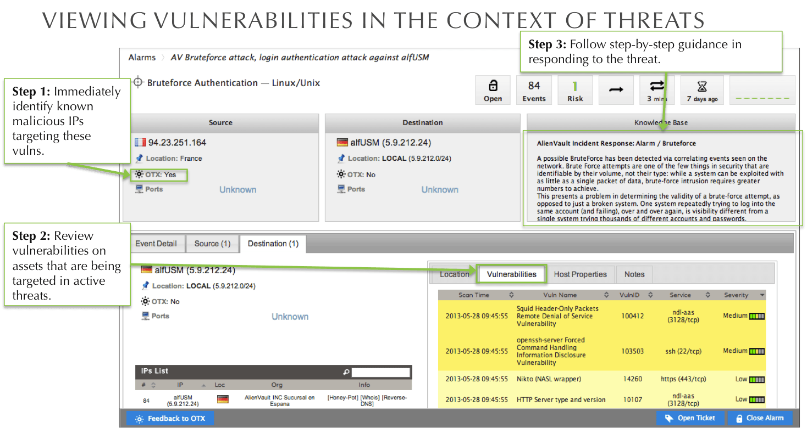
Task: Click the Open Ticket button
Action: (x=690, y=418)
